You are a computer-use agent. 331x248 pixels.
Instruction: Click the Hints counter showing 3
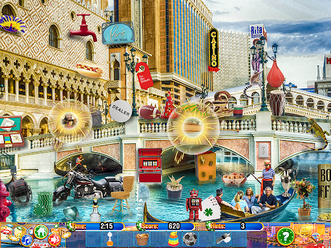tap(235, 226)
